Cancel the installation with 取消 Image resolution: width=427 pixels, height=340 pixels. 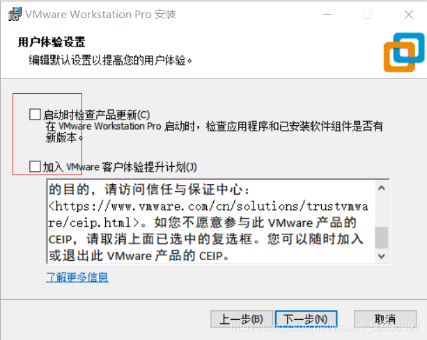point(385,319)
